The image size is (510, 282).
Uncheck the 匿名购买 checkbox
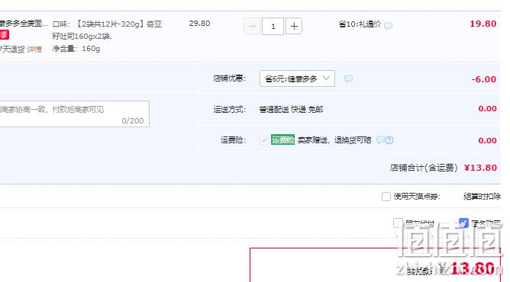click(463, 223)
